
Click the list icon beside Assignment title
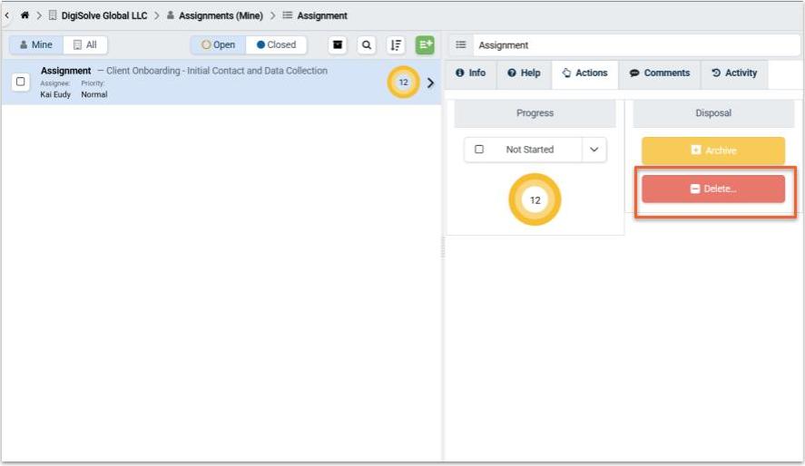[x=461, y=45]
